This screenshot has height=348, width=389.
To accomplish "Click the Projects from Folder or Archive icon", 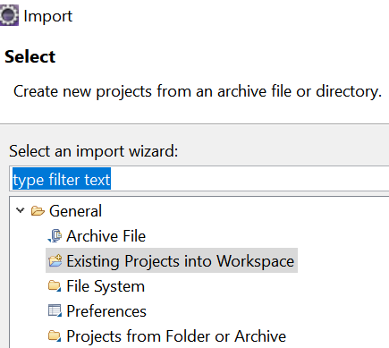I will pos(55,336).
